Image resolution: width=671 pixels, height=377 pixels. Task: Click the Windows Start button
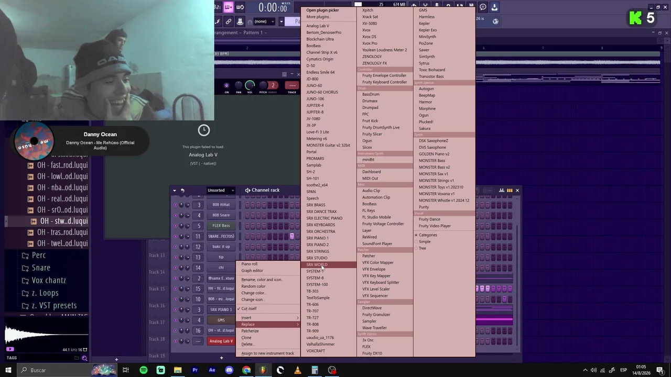click(8, 370)
